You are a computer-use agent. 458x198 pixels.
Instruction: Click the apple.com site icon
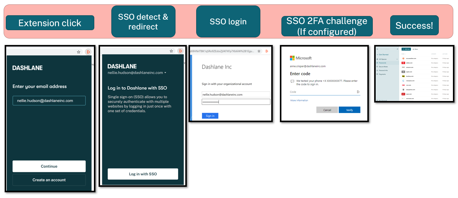tap(403, 72)
